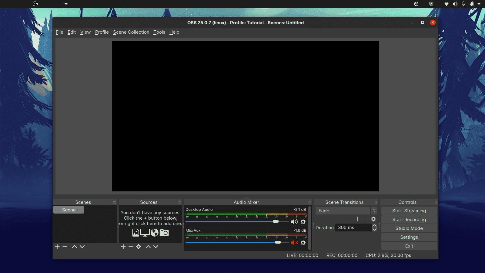Click the move source down arrow
The height and width of the screenshot is (273, 485).
pos(156,247)
